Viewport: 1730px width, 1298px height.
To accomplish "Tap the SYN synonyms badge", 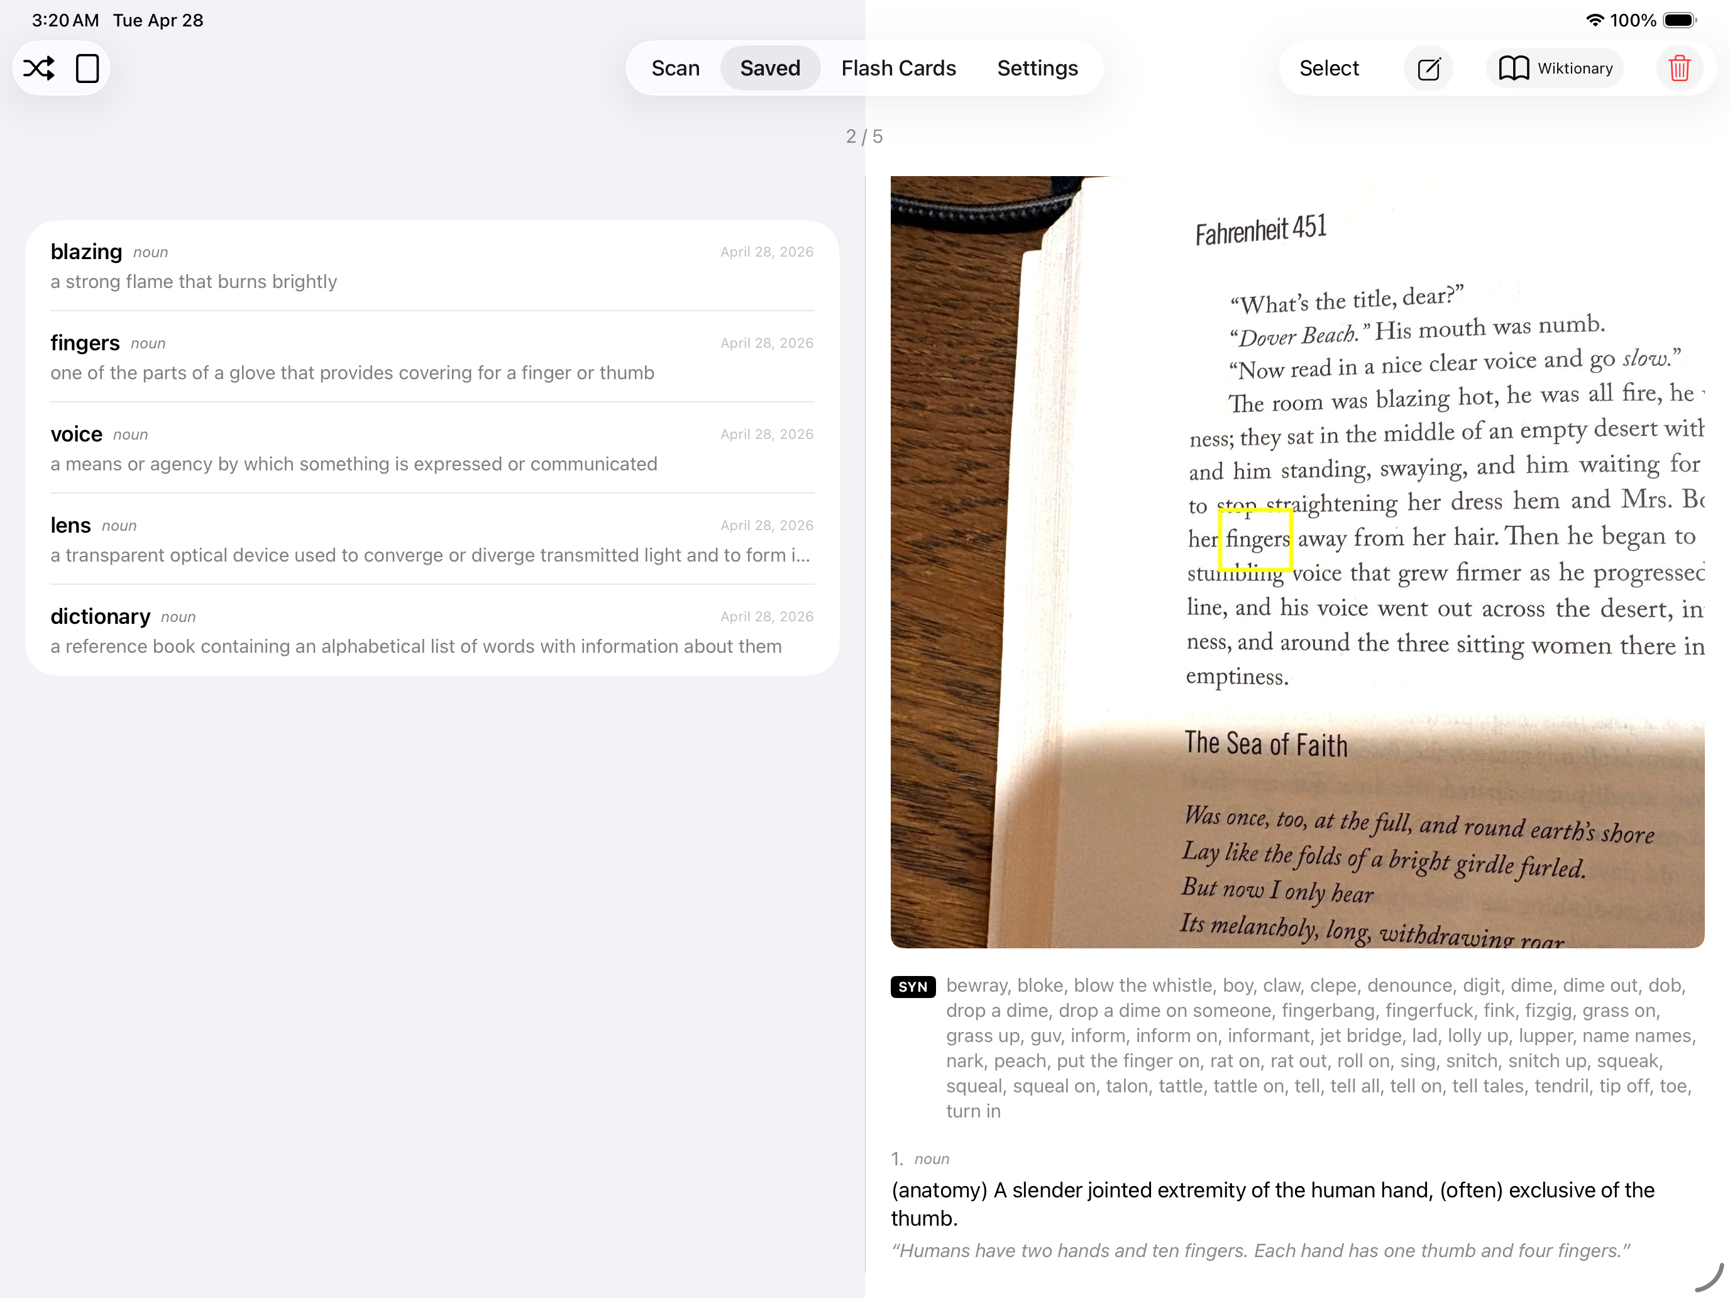I will click(913, 987).
